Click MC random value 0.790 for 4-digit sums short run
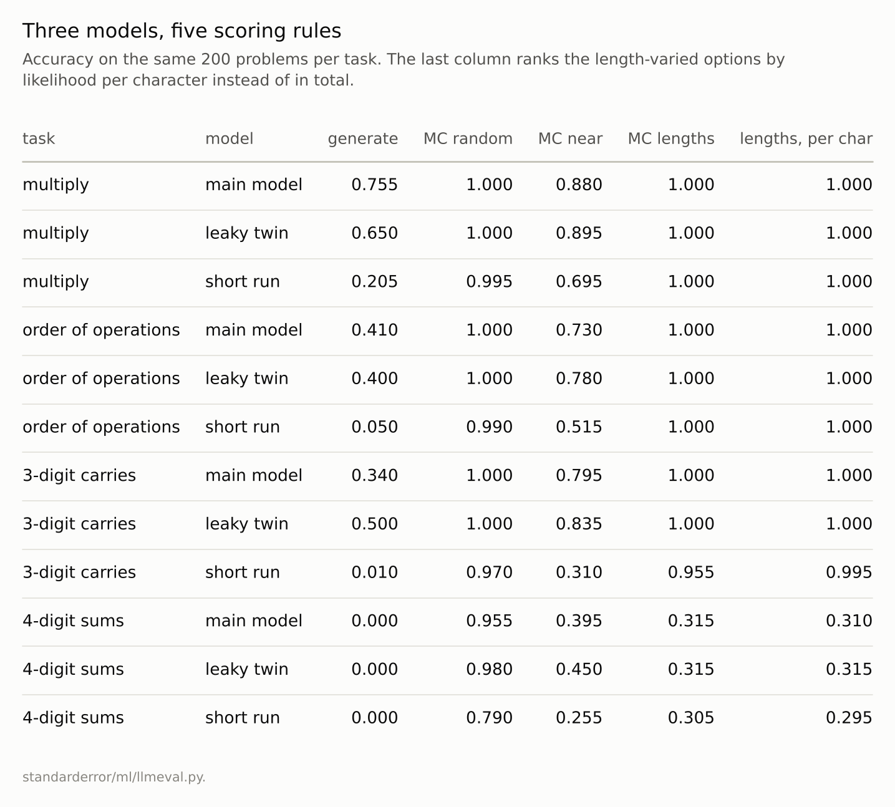The height and width of the screenshot is (807, 895). (489, 718)
